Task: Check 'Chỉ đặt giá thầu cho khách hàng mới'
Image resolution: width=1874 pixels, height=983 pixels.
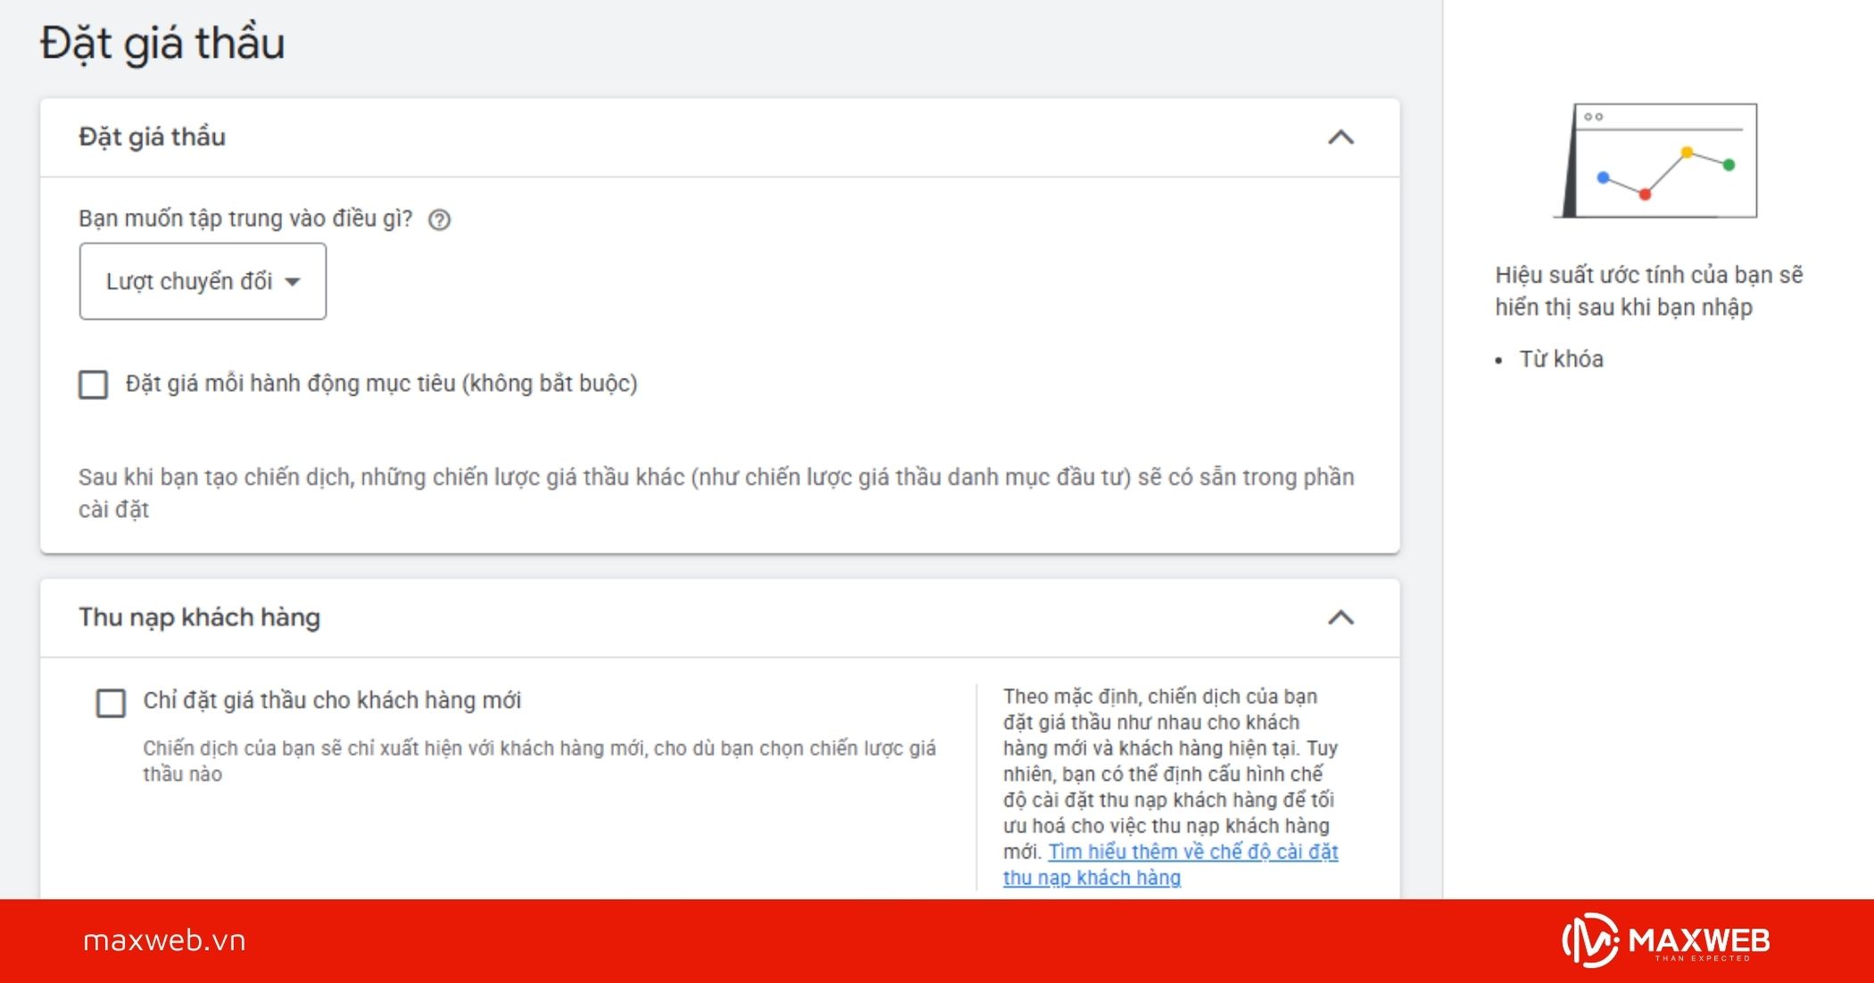Action: [111, 703]
